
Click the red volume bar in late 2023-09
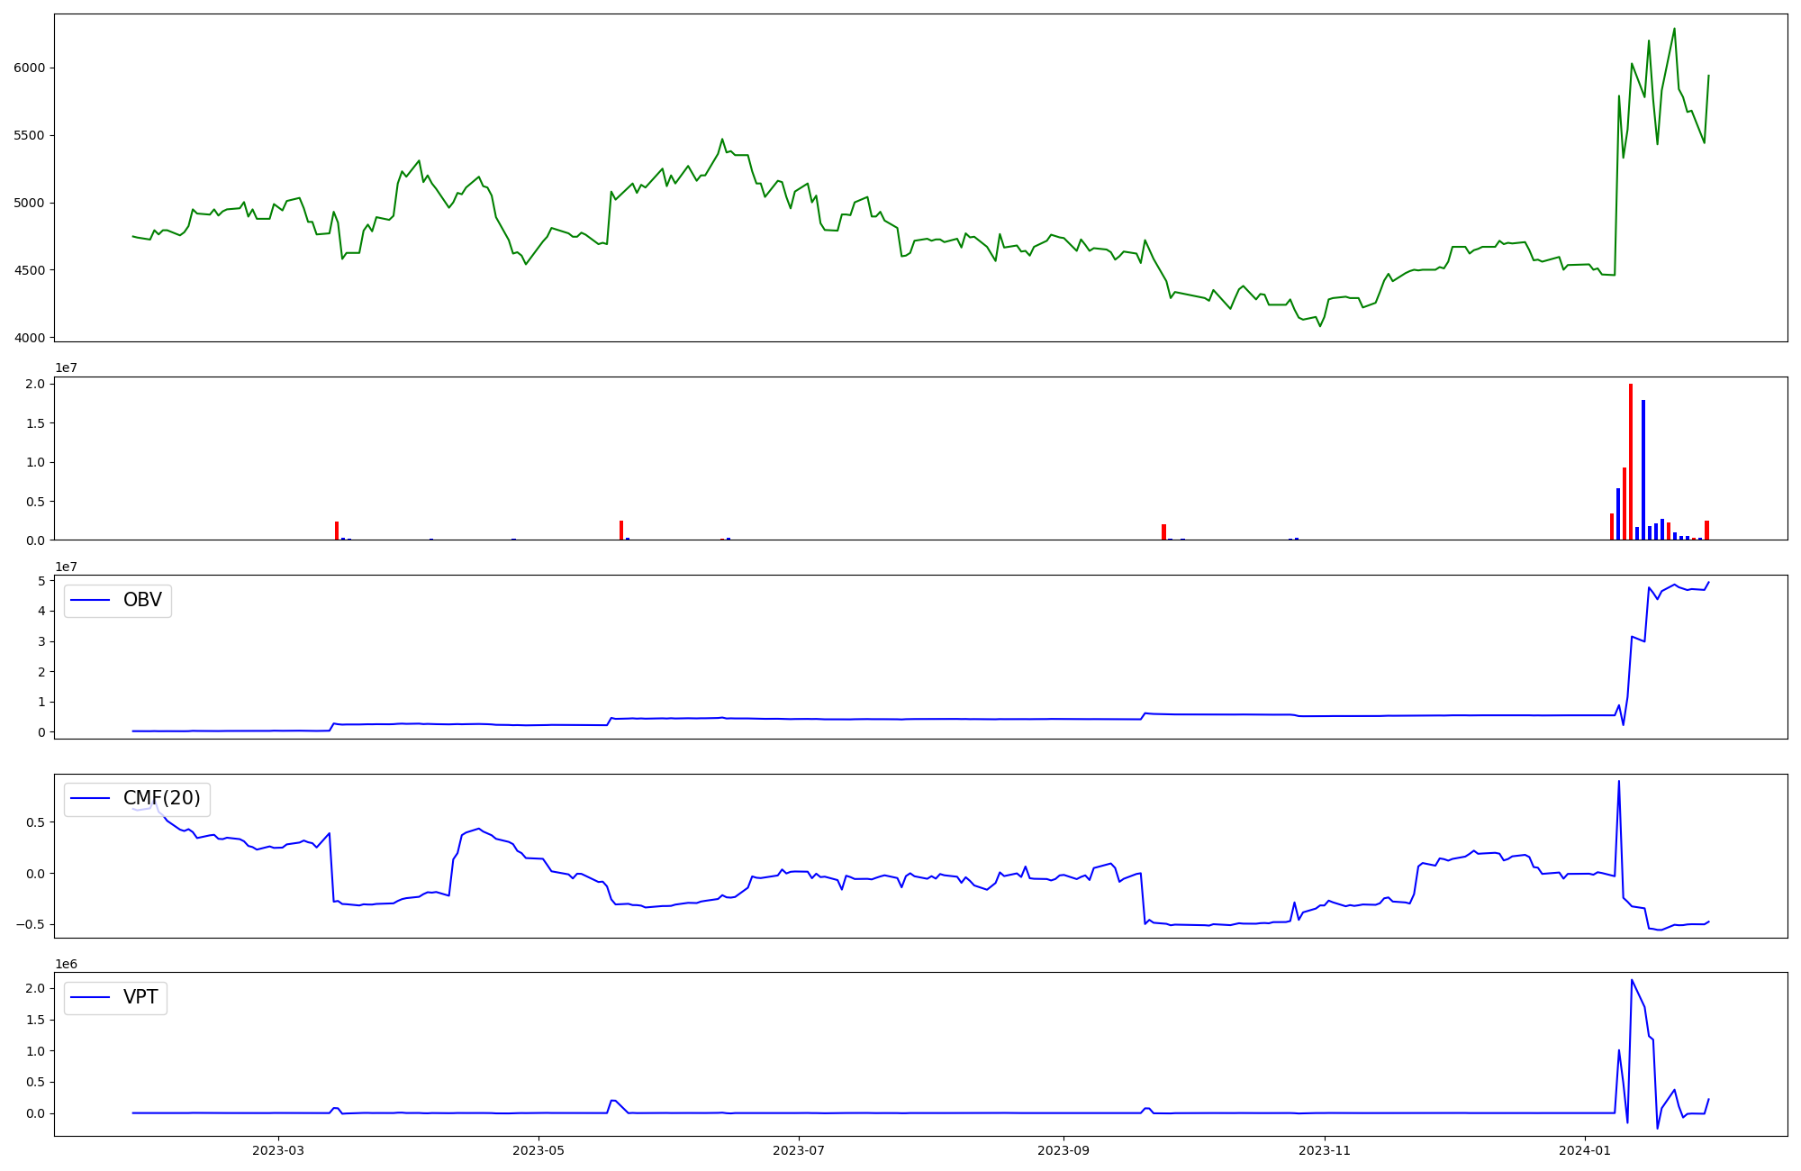(x=1163, y=531)
